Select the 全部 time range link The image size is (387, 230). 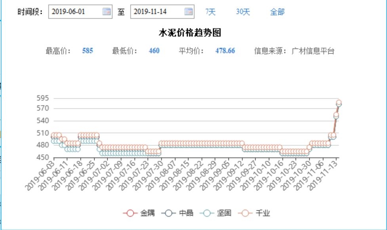pos(277,12)
